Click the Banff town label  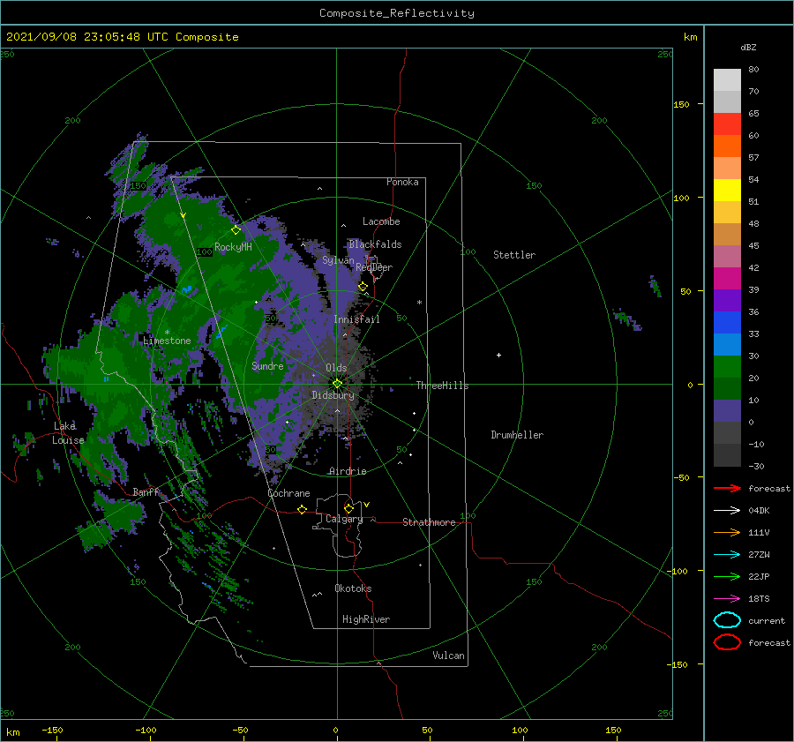(x=146, y=492)
